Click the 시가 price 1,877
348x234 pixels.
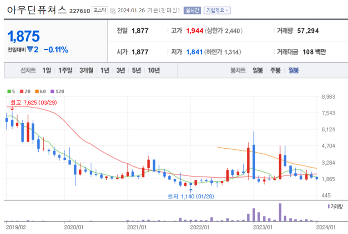click(x=140, y=52)
